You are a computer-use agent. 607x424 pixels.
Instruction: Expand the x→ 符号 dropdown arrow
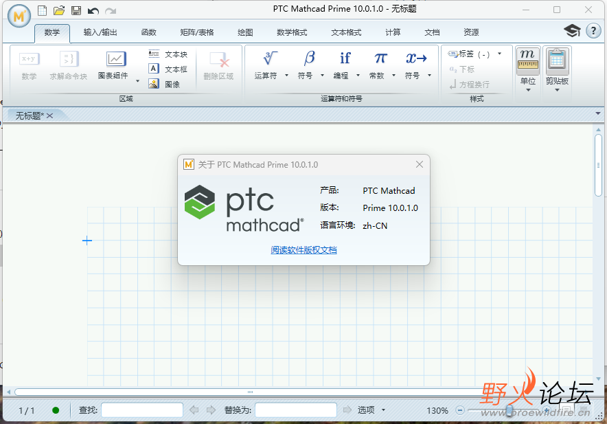coord(429,75)
